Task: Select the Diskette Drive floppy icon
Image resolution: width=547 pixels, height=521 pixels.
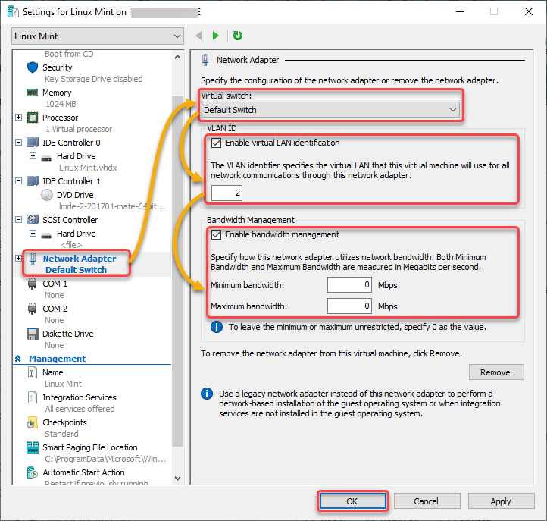Action: tap(33, 334)
